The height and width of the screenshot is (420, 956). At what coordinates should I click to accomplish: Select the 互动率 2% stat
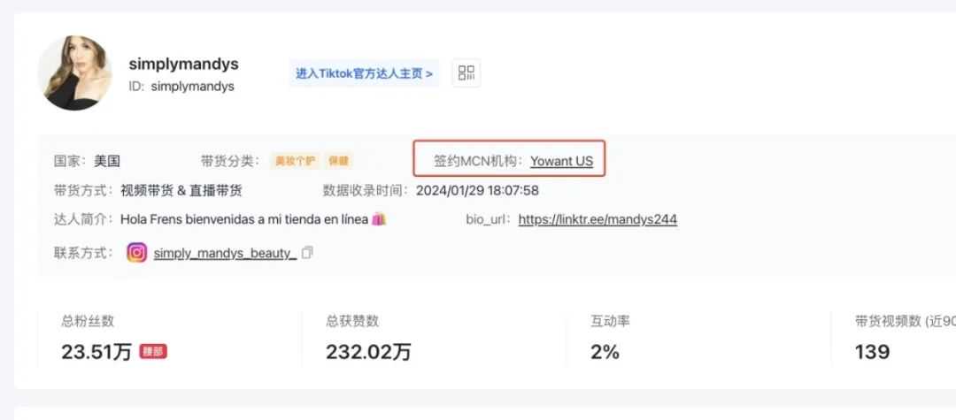point(698,339)
